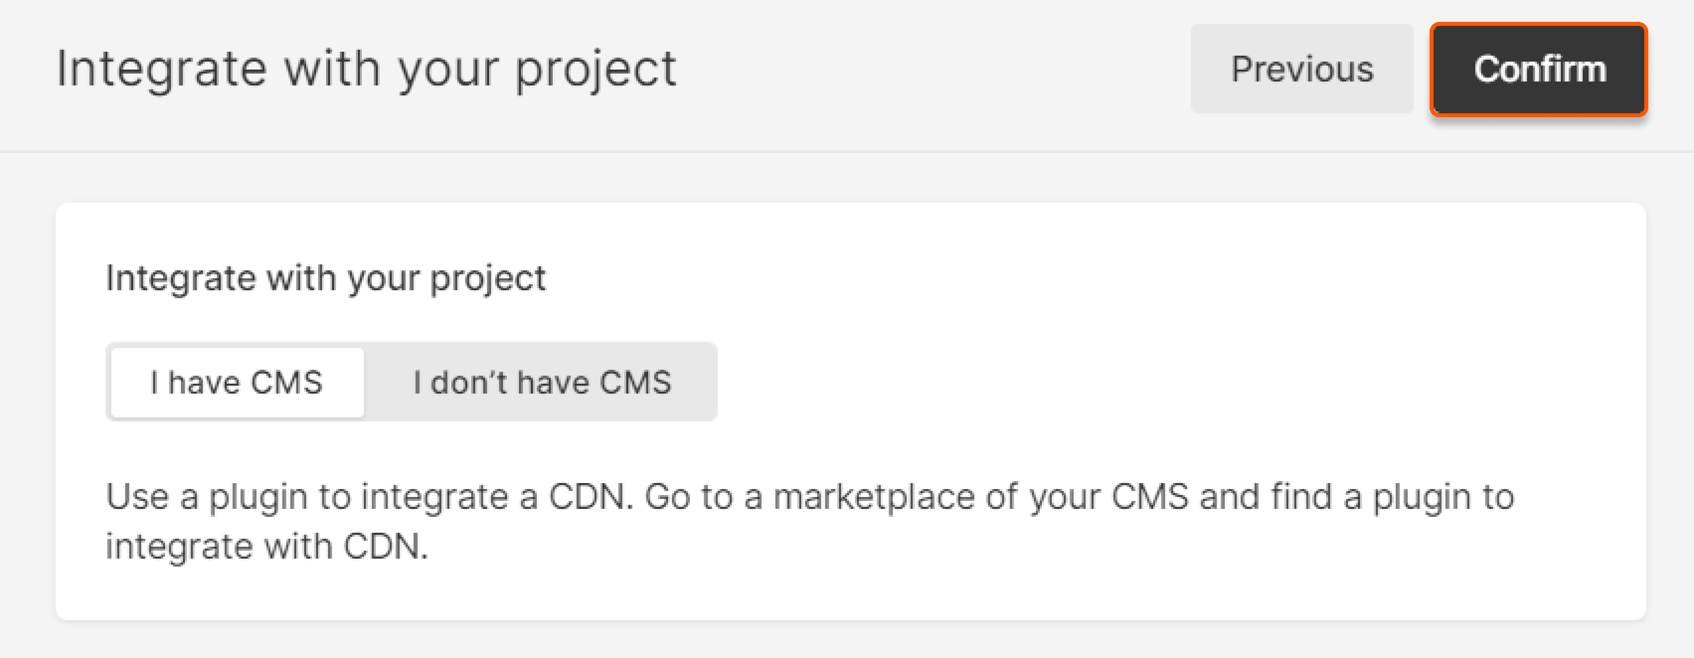The height and width of the screenshot is (658, 1694).
Task: Click 'CMS' in the 'I have CMS' segment
Action: (x=287, y=383)
